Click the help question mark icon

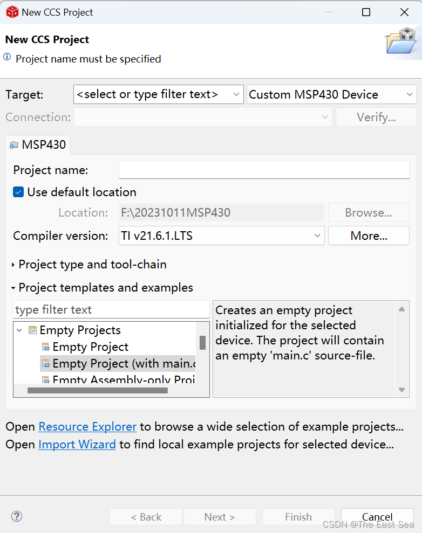point(17,516)
